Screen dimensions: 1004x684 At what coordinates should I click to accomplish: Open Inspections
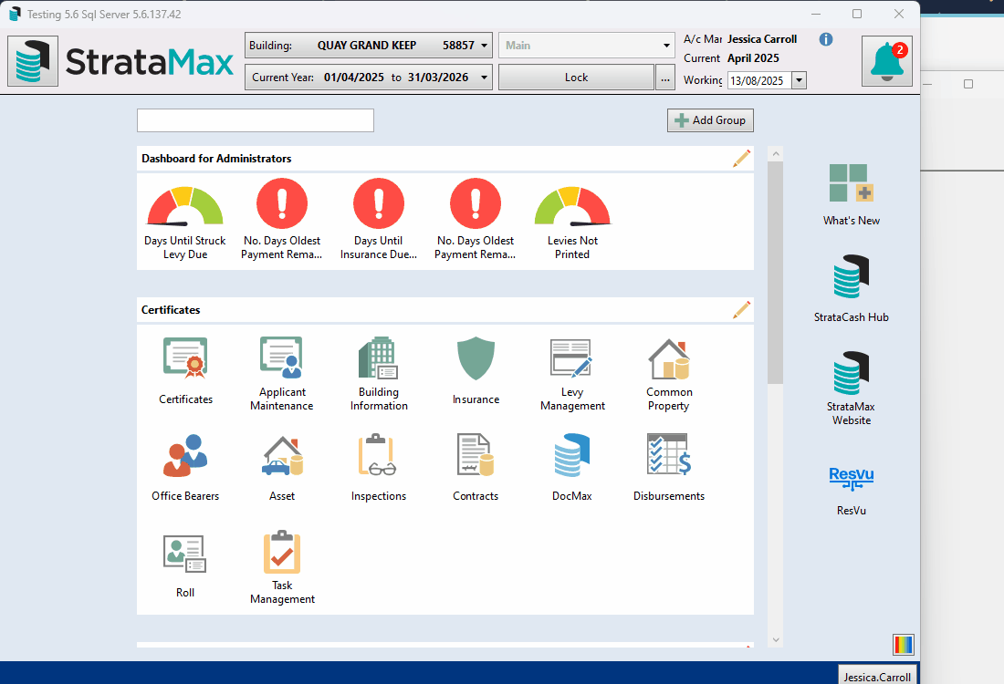coord(379,456)
